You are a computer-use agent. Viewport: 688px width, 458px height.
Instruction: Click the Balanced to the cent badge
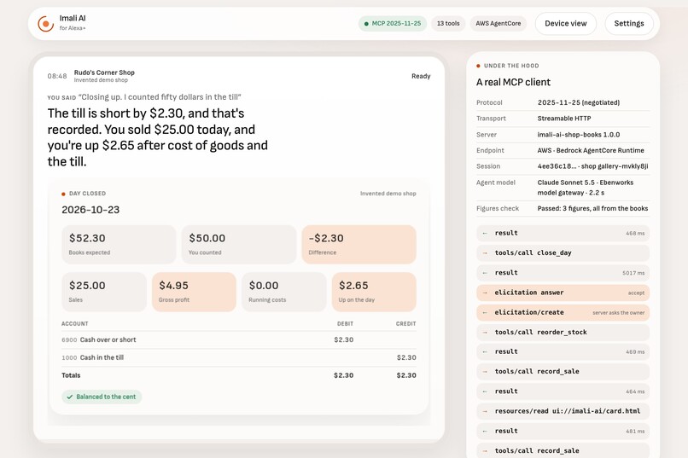click(102, 397)
